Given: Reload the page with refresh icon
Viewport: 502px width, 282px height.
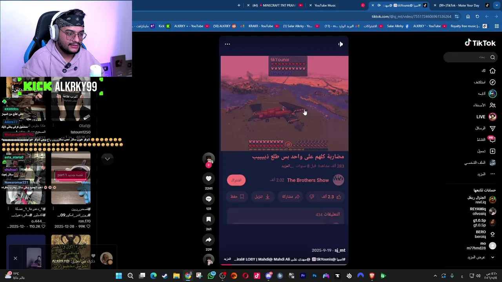Looking at the screenshot, I should pyautogui.click(x=477, y=16).
